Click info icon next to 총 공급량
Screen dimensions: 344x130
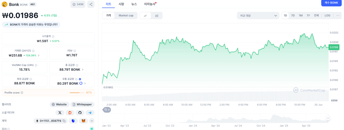coord(77,65)
